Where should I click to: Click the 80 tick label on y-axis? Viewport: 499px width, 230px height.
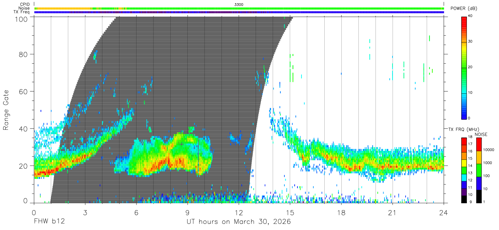point(24,54)
